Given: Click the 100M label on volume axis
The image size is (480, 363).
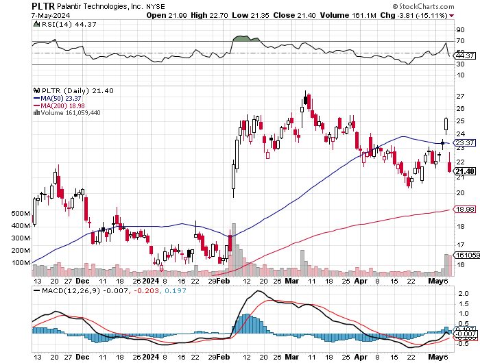Looking at the screenshot, I should 21,263.
